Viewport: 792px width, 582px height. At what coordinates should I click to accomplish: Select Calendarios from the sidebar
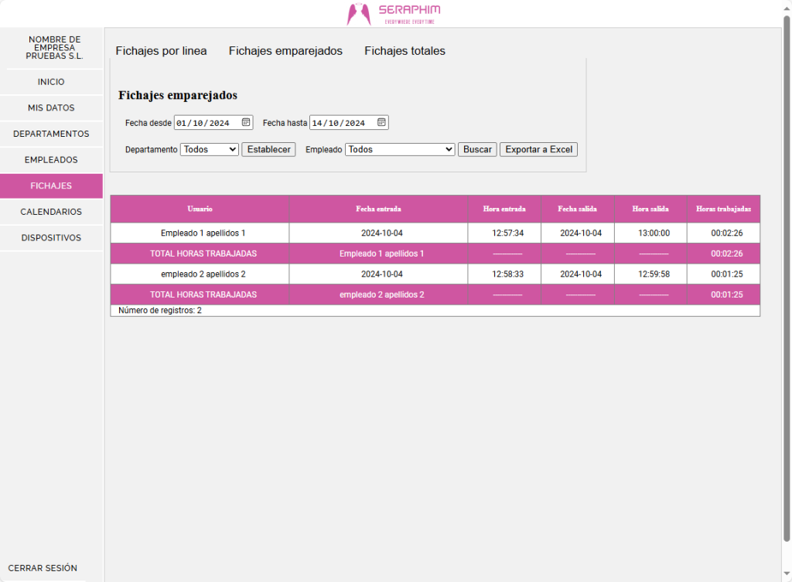click(x=51, y=212)
